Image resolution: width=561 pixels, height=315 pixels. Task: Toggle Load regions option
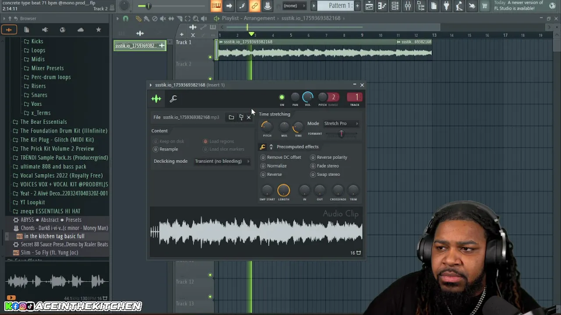(218, 141)
